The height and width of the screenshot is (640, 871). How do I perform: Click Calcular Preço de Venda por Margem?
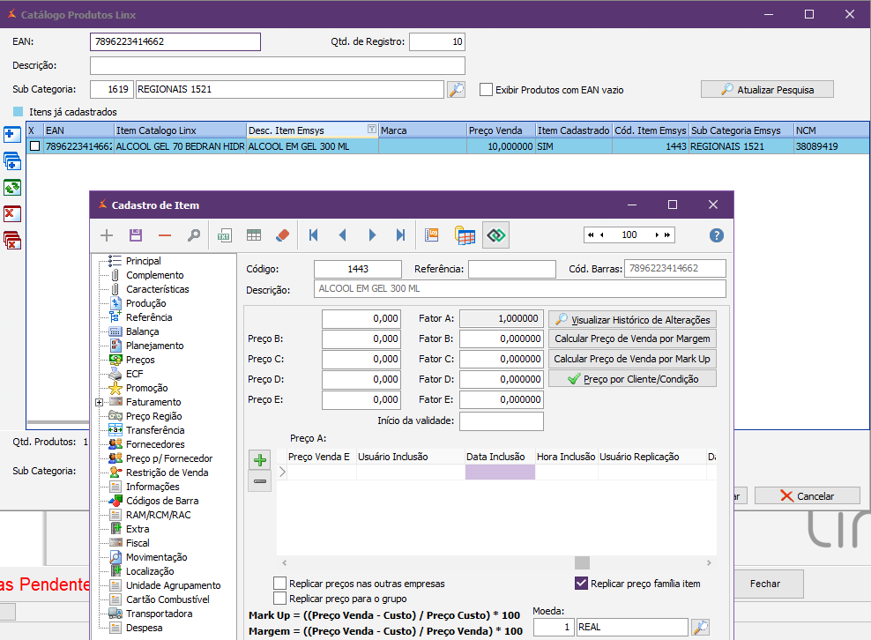point(632,339)
